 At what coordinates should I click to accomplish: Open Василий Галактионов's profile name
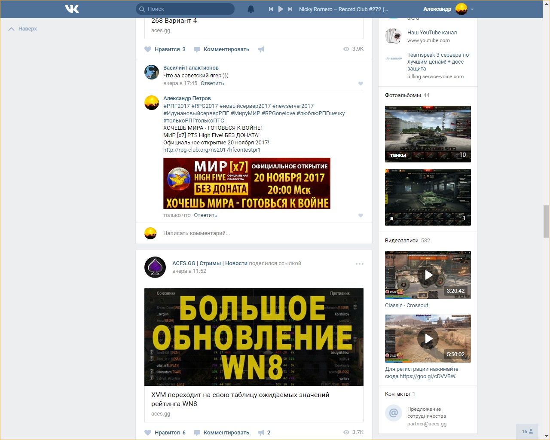point(191,68)
